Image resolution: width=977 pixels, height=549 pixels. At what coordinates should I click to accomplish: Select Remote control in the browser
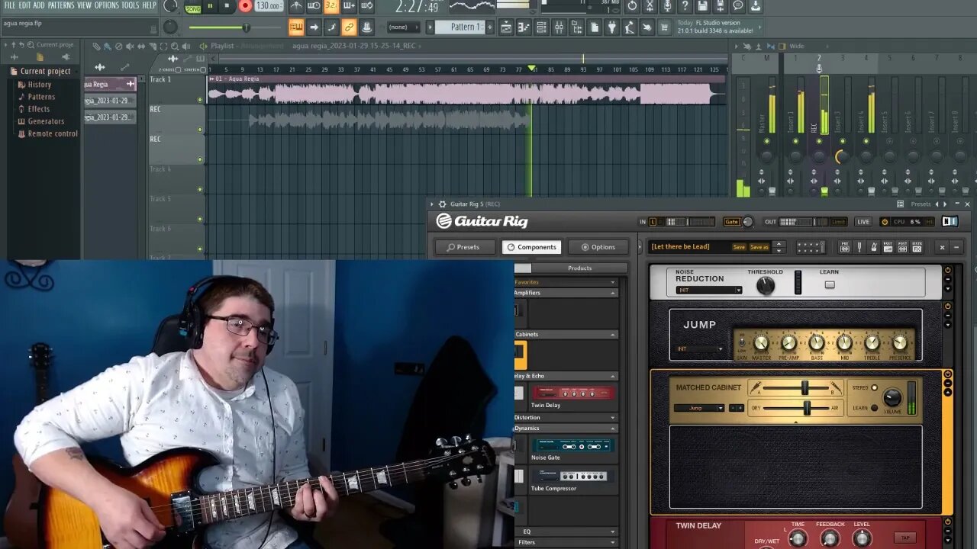coord(53,133)
